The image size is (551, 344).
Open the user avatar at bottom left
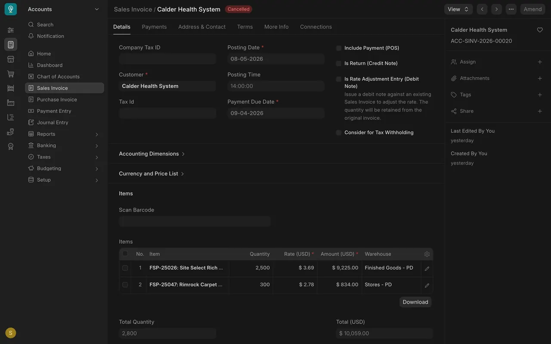pos(11,333)
